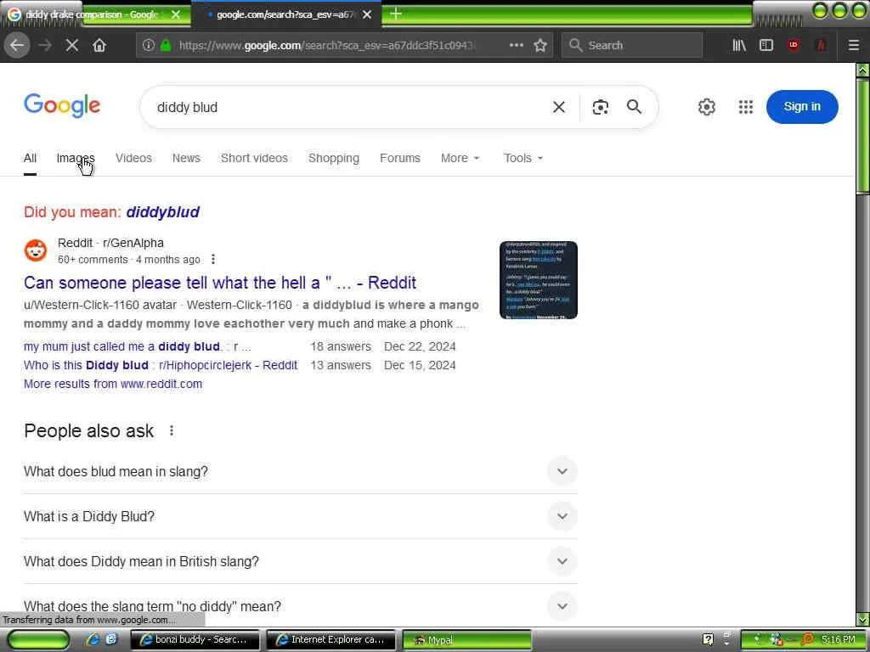Click the Google logo

coord(62,105)
